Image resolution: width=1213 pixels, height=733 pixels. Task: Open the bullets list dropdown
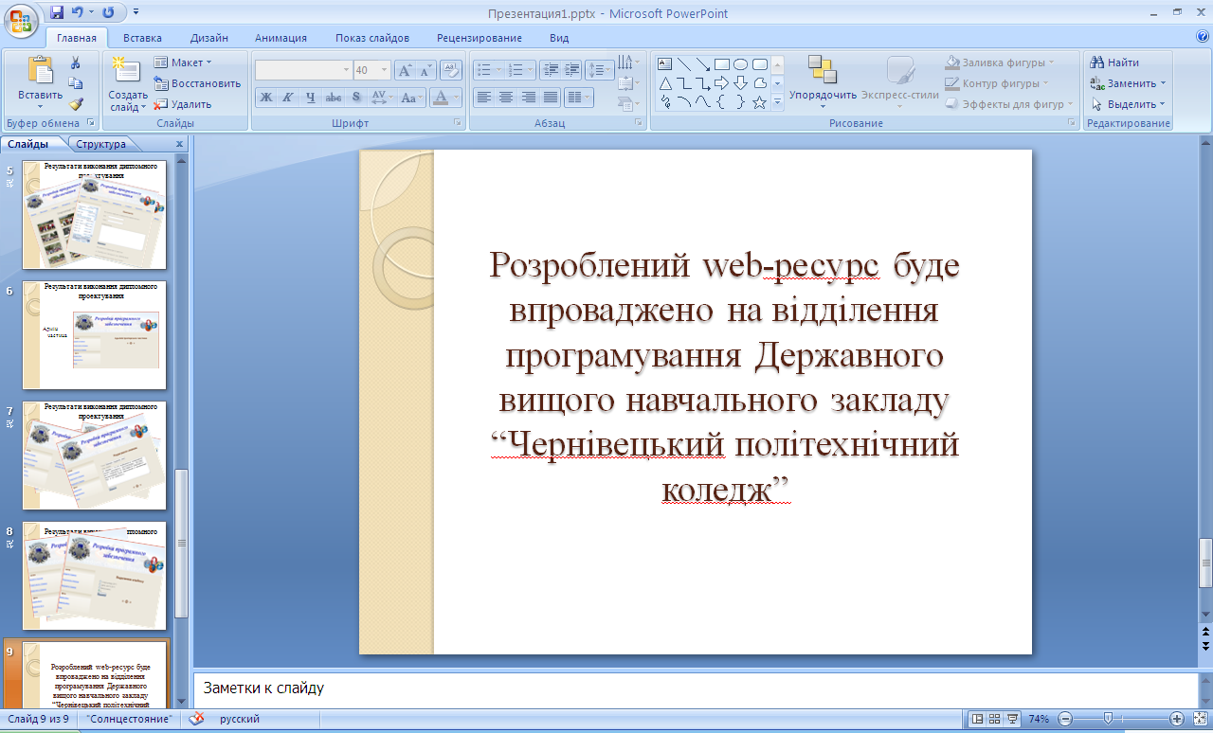click(x=498, y=70)
